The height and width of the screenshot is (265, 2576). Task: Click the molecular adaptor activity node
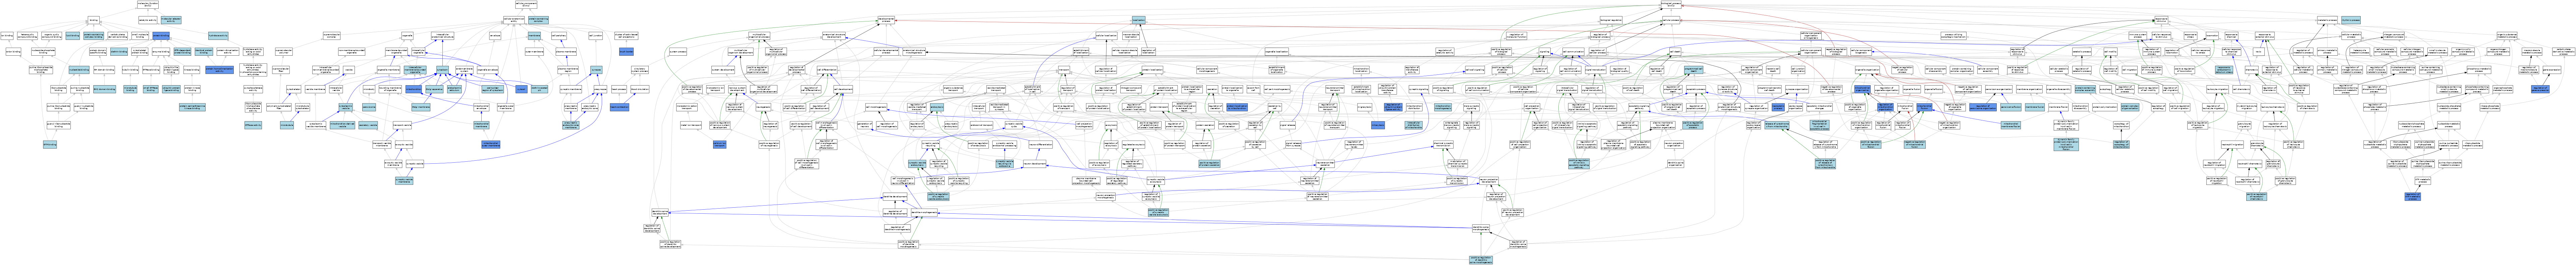pos(171,20)
